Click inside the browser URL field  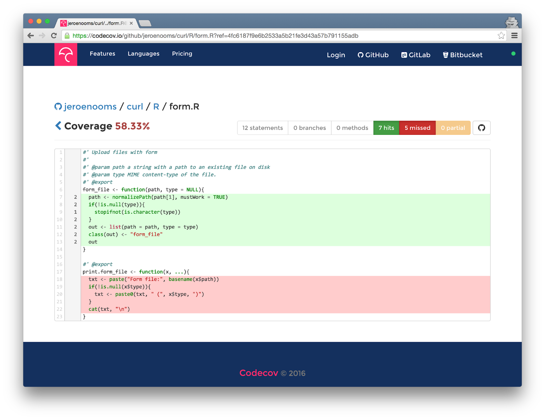238,35
